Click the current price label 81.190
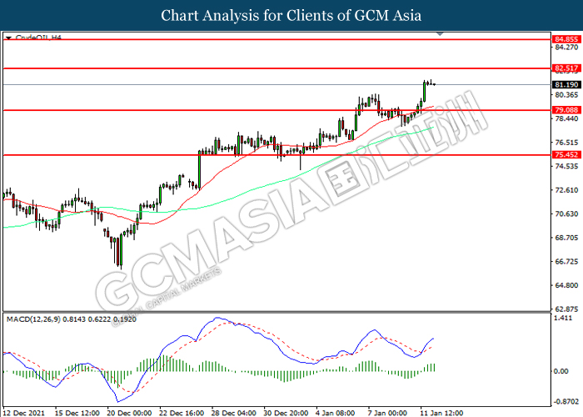583x417 pixels. coord(566,84)
